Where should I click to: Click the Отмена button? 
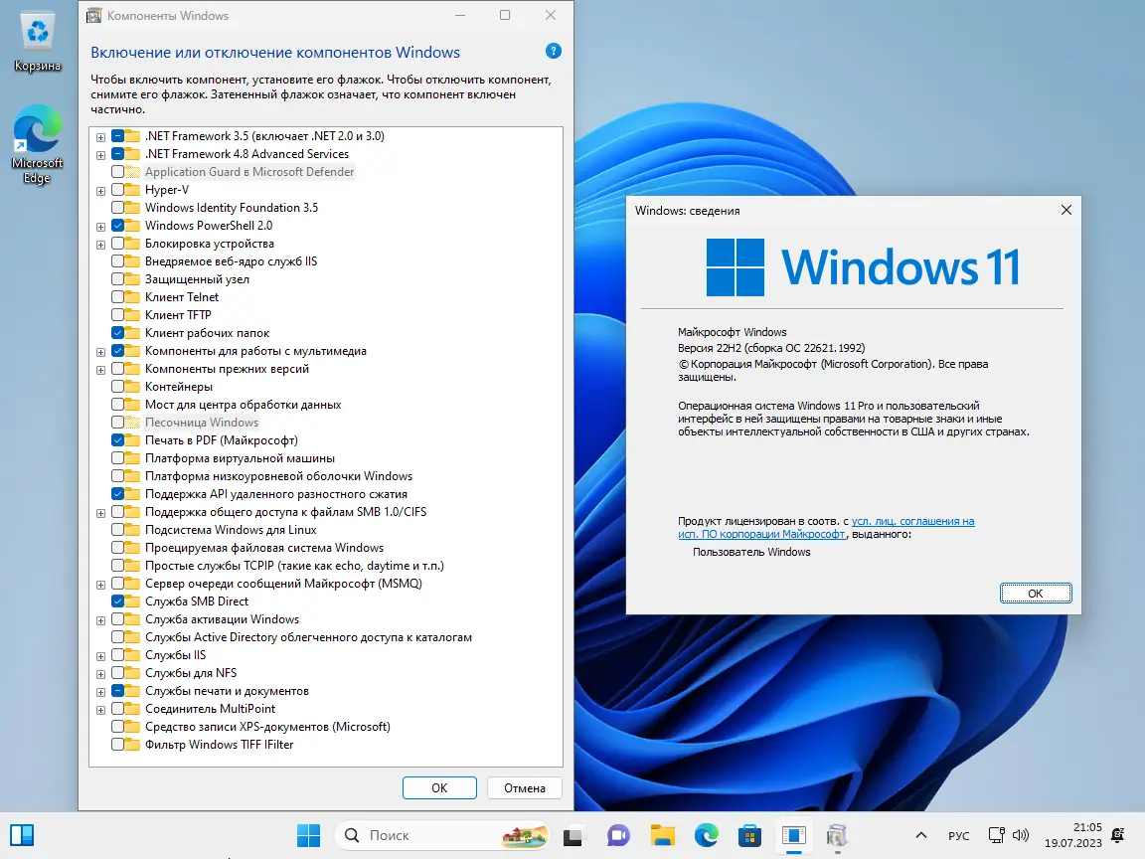[x=525, y=788]
